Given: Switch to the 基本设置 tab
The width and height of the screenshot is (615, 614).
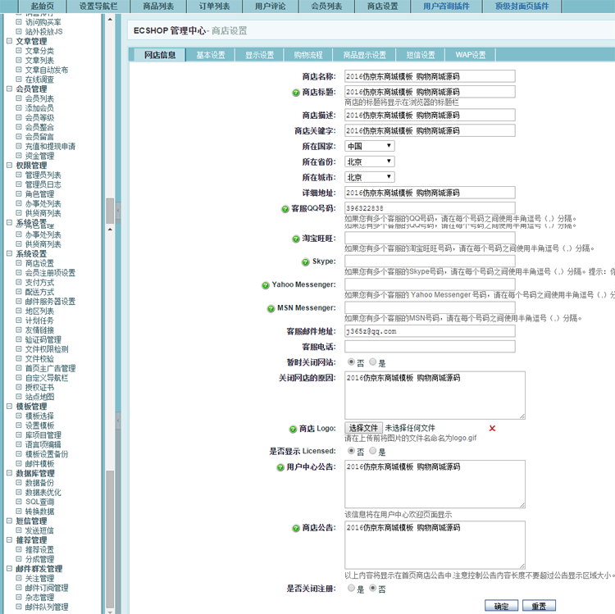Looking at the screenshot, I should pyautogui.click(x=211, y=55).
